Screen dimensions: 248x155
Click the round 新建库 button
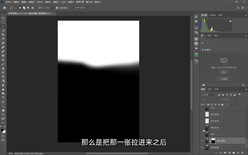[224, 79]
